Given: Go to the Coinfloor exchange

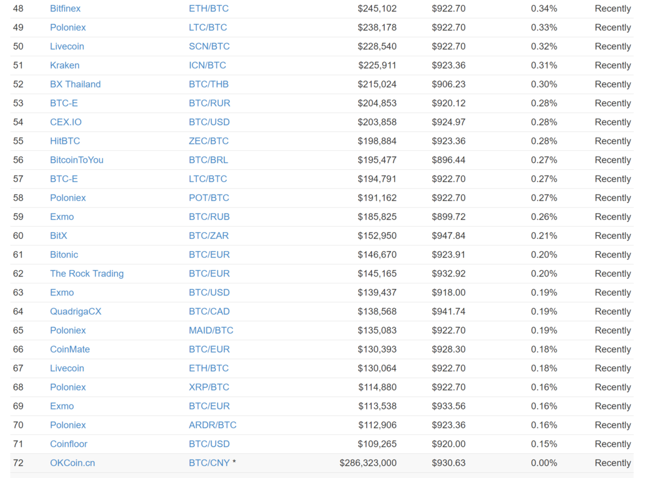Looking at the screenshot, I should [69, 444].
